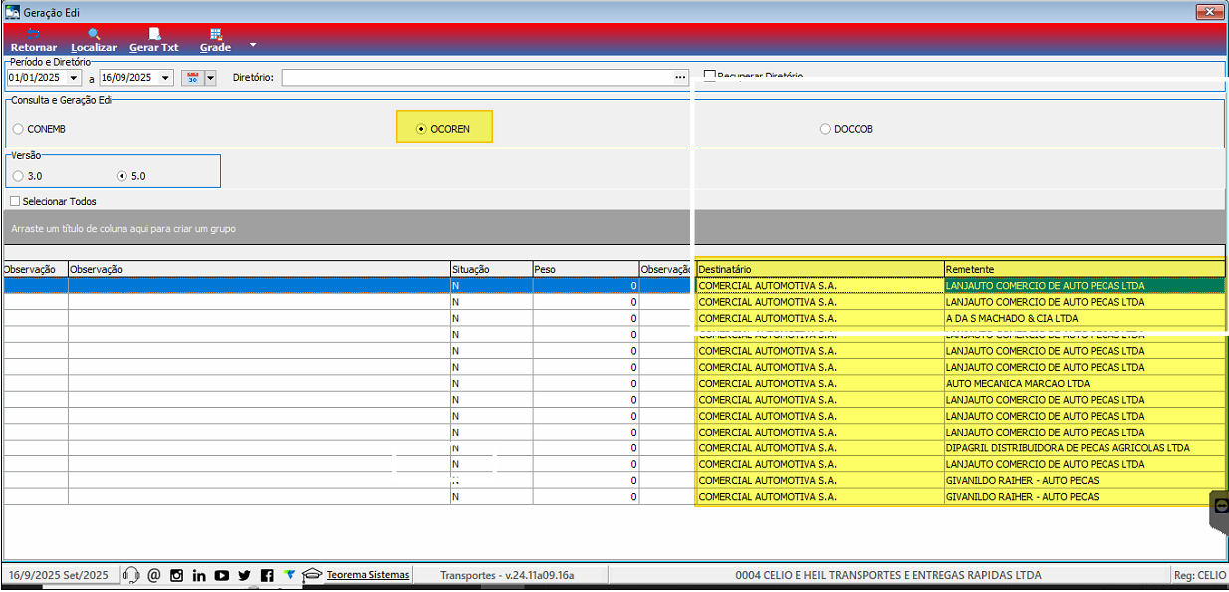The height and width of the screenshot is (592, 1229).
Task: Click the Diretório browse ellipsis button
Action: [680, 78]
